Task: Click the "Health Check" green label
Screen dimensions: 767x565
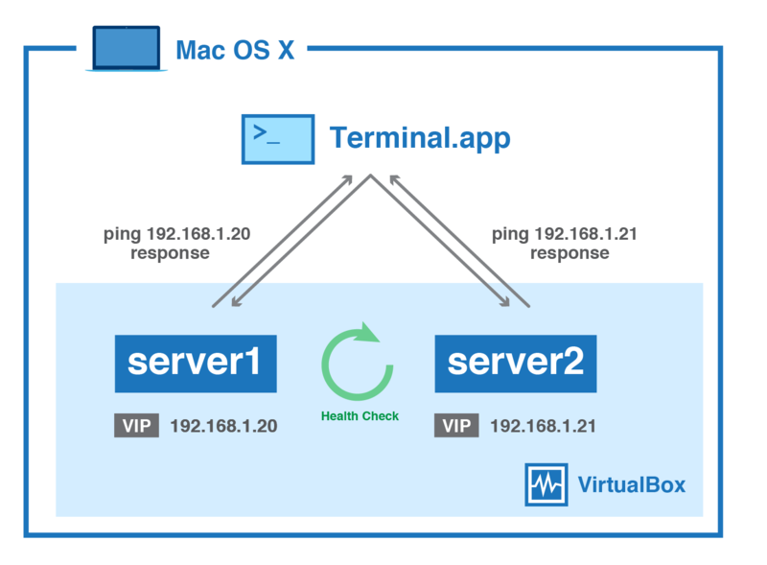Action: coord(360,416)
